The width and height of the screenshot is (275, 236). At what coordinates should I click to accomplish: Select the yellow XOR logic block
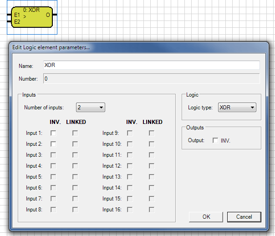32,17
